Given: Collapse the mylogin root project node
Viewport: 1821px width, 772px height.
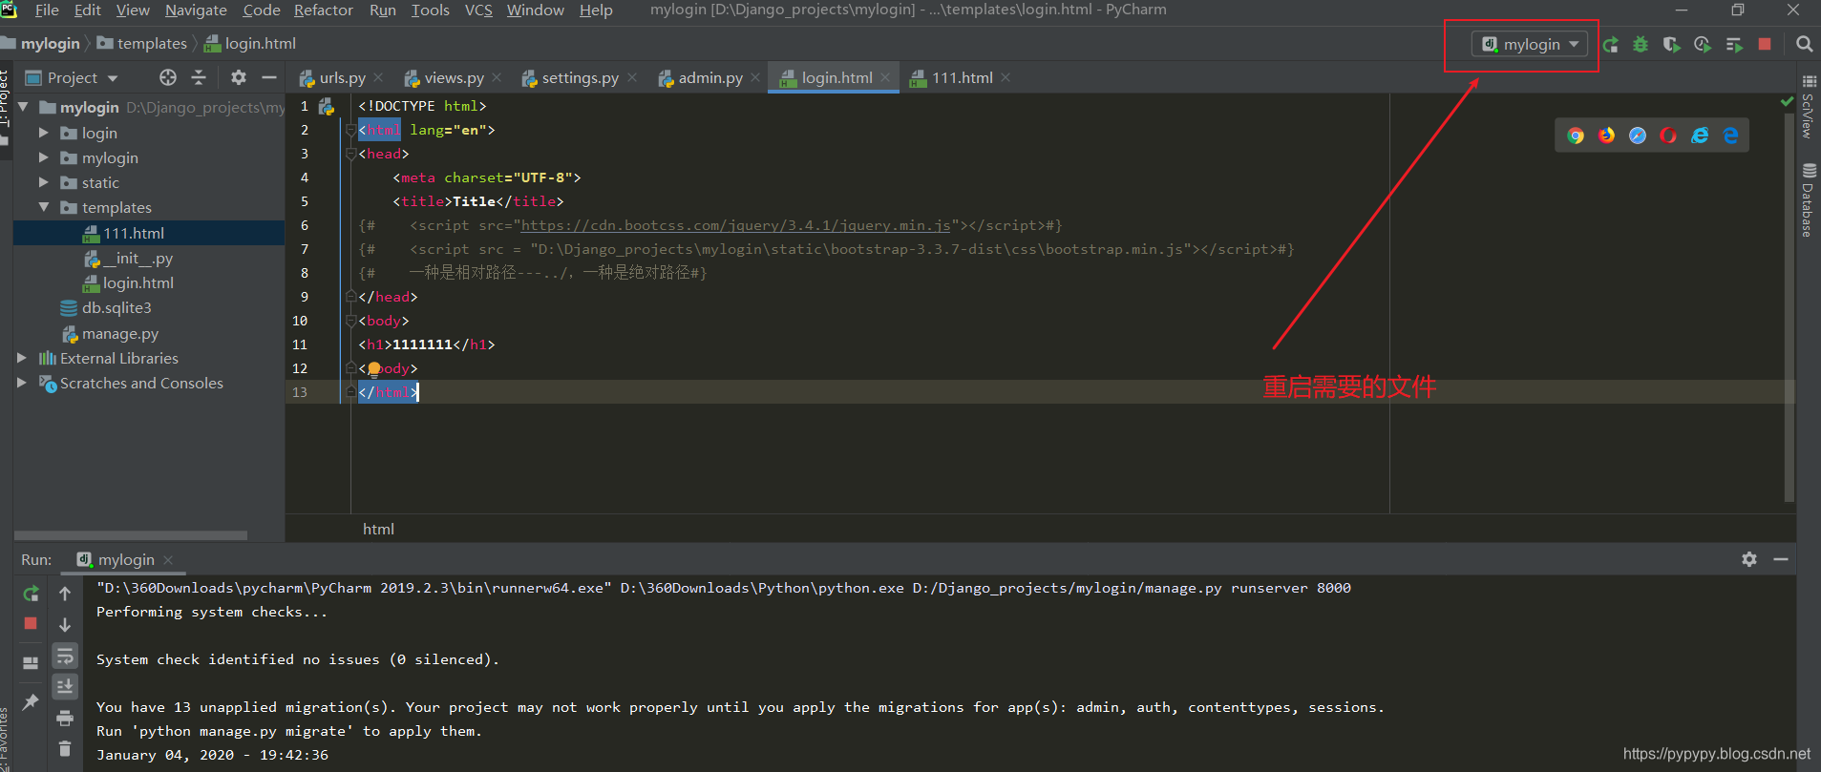Looking at the screenshot, I should click(x=23, y=107).
